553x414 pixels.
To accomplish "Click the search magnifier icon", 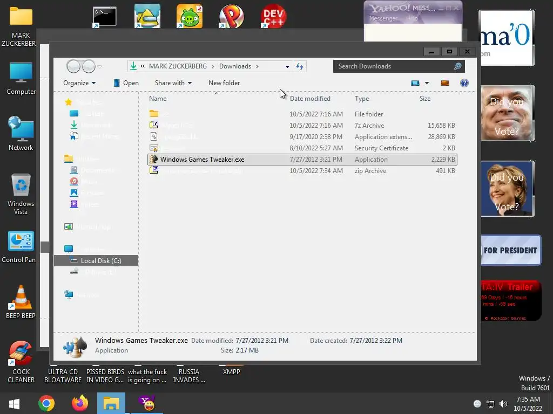I will point(457,66).
